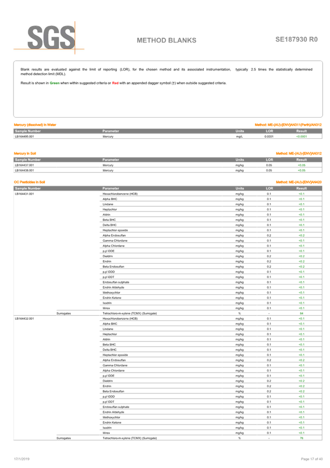330x468 pixels.
Task: Click the paragraph starting 'Blank results are evaluated'
Action: [167, 72]
